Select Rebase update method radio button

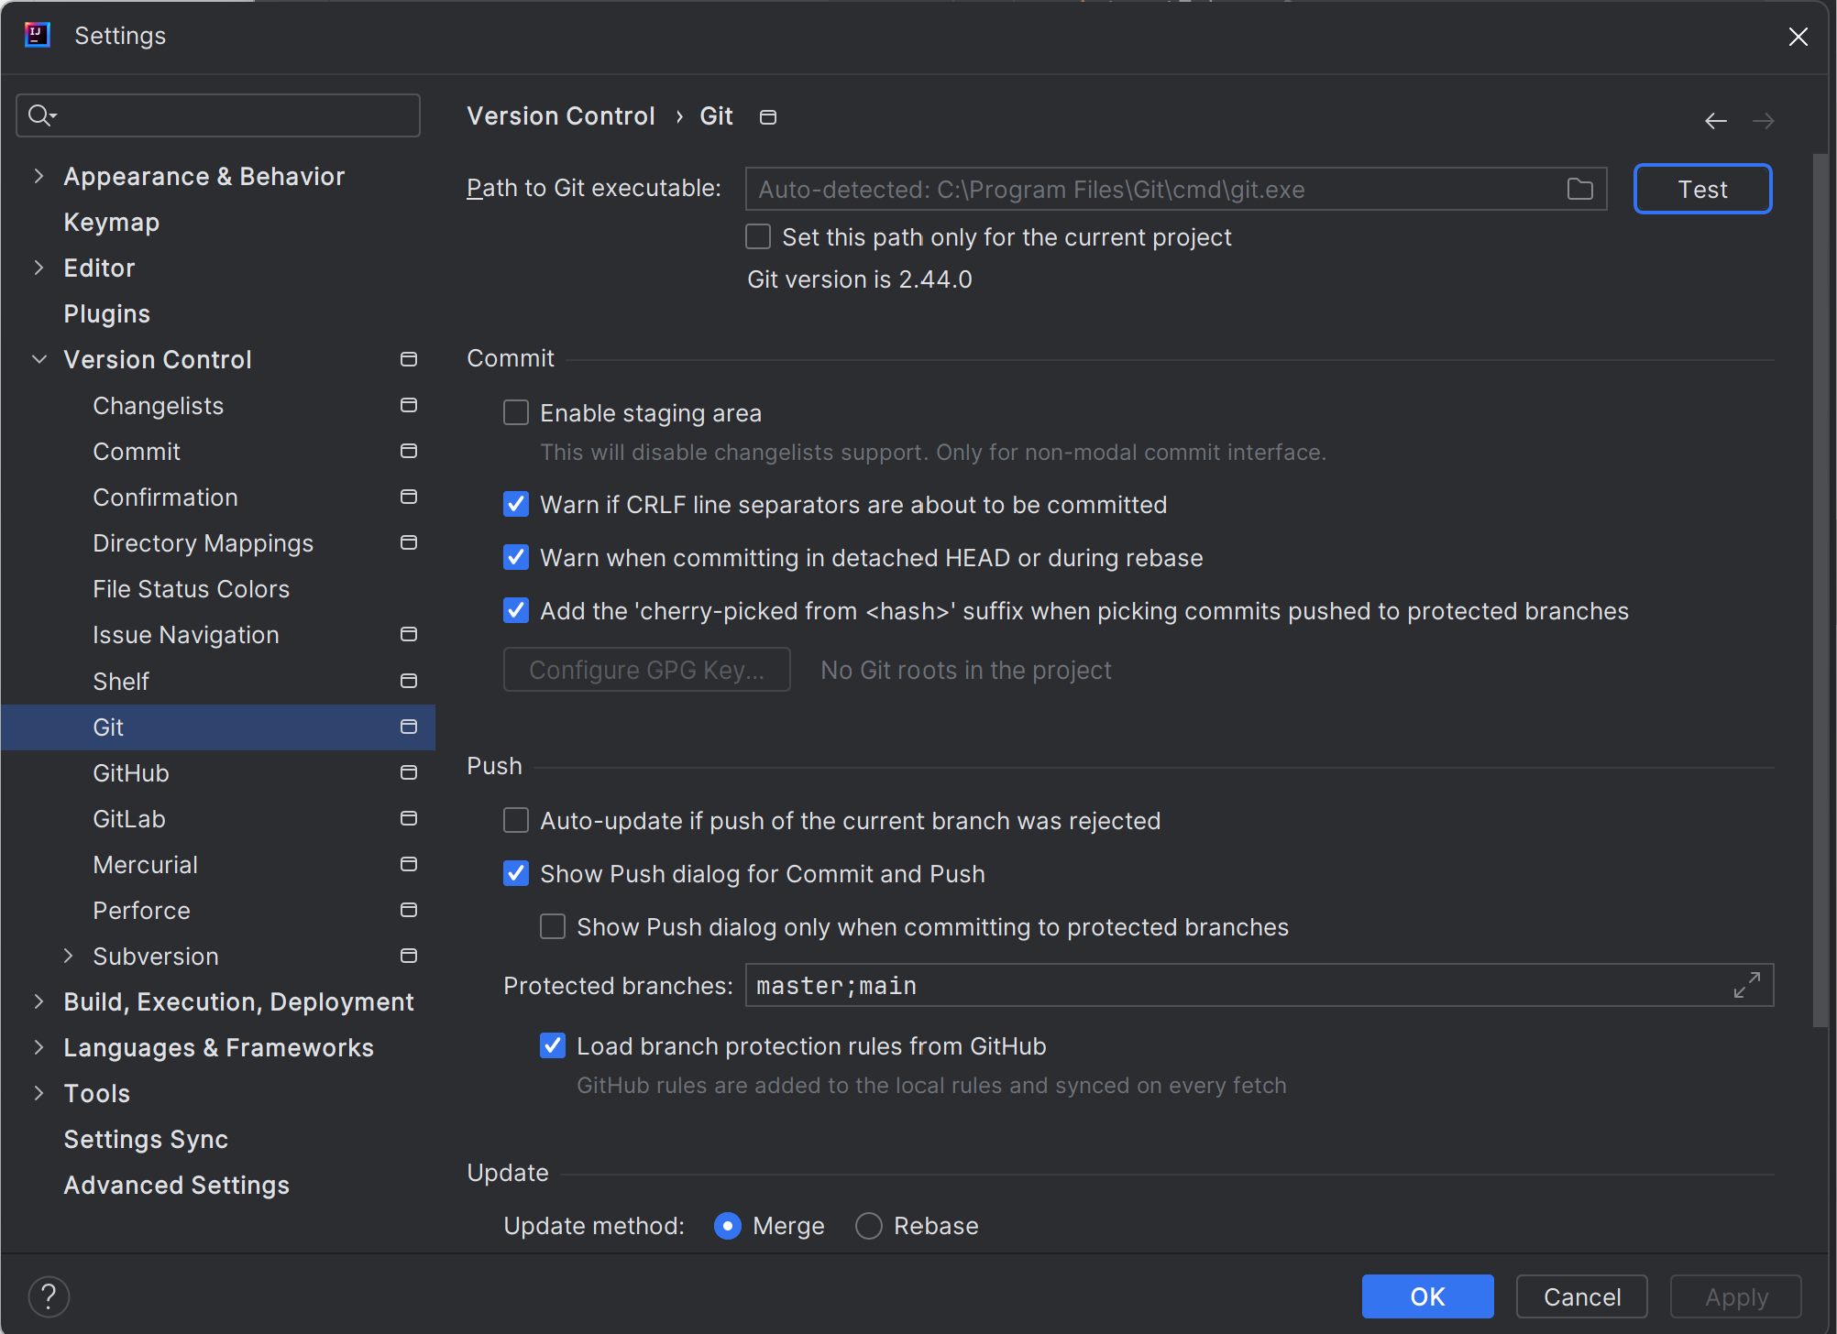(868, 1226)
